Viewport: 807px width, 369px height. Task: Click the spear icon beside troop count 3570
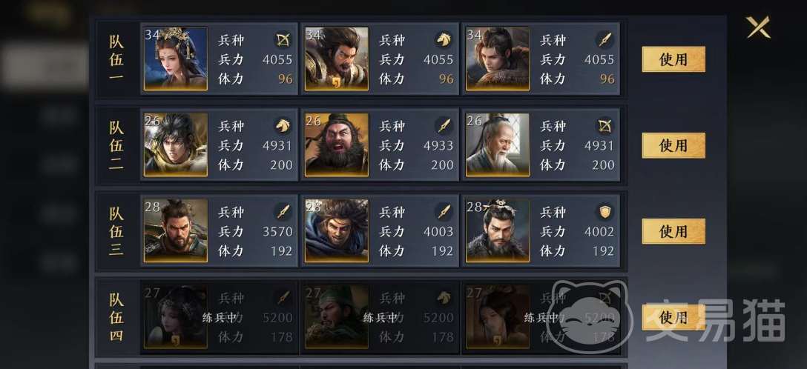[x=283, y=211]
